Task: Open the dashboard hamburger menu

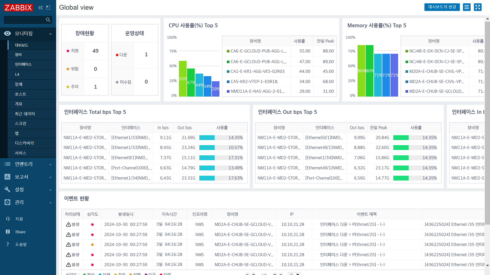Action: (x=467, y=7)
